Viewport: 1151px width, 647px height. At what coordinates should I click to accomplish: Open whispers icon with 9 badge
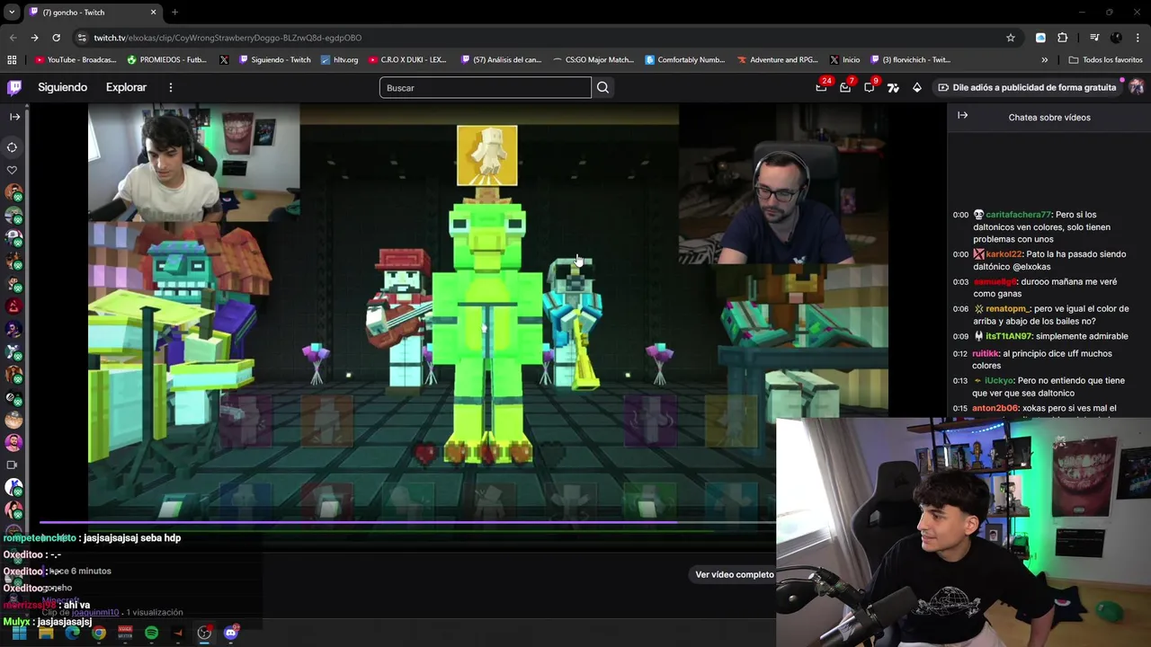point(869,87)
